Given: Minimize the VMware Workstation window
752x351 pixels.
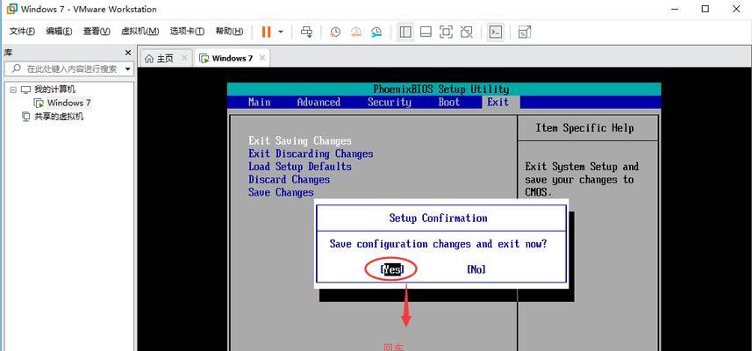Looking at the screenshot, I should tap(677, 9).
